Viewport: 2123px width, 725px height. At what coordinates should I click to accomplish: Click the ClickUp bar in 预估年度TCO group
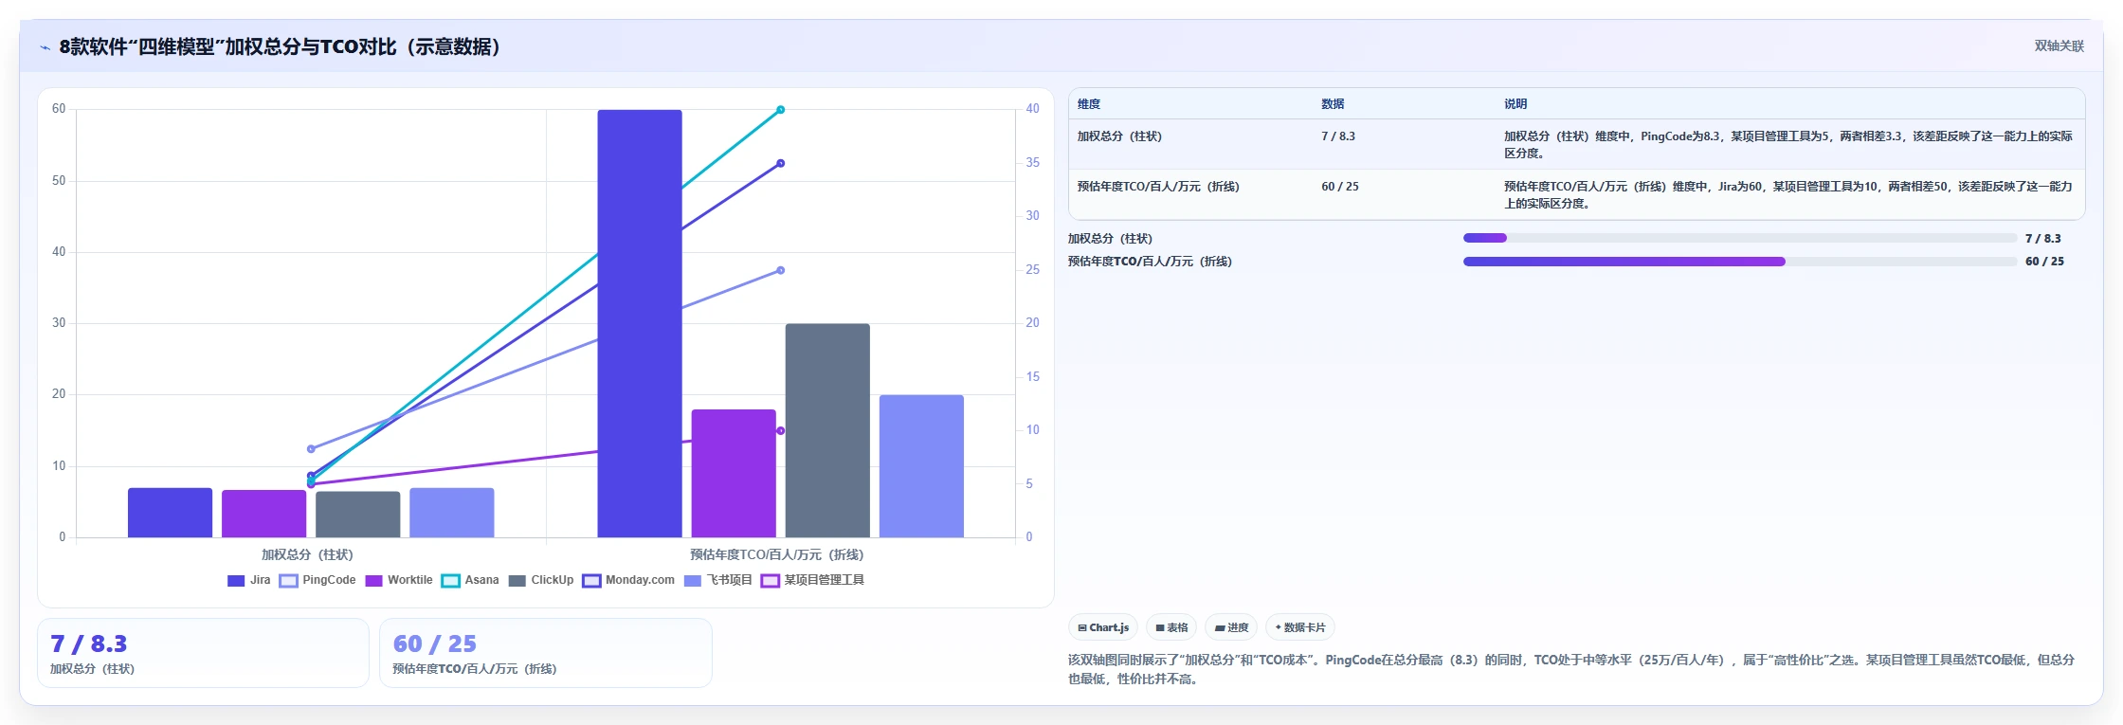pyautogui.click(x=827, y=430)
